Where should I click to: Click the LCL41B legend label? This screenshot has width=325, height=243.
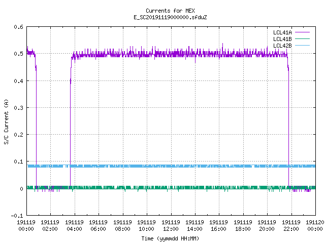pyautogui.click(x=282, y=39)
